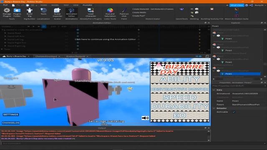Open the FILE menu
The image size is (267, 150).
click(x=5, y=5)
